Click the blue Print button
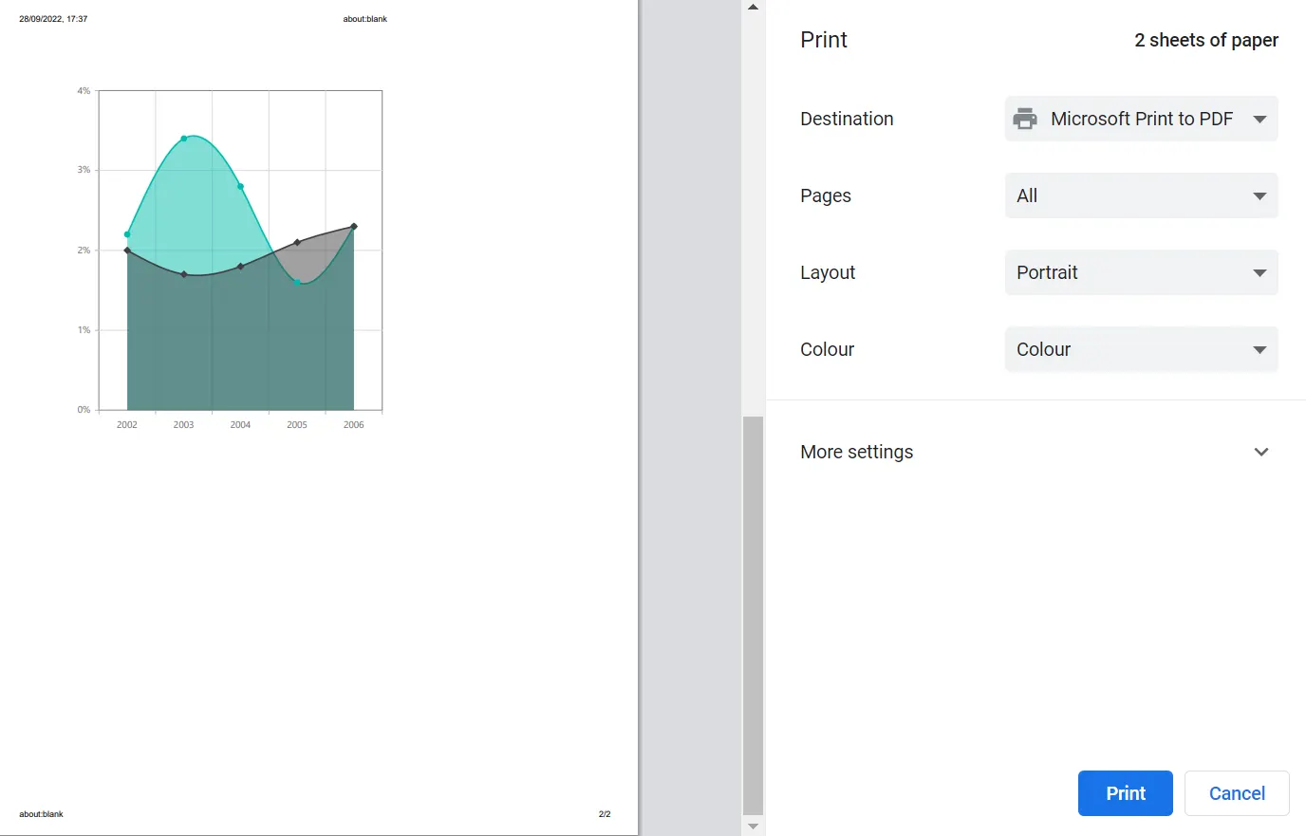 pyautogui.click(x=1126, y=793)
